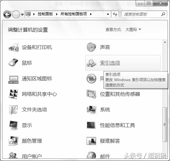Click the 颜色管理 icon
This screenshot has width=170, height=161.
click(13, 141)
